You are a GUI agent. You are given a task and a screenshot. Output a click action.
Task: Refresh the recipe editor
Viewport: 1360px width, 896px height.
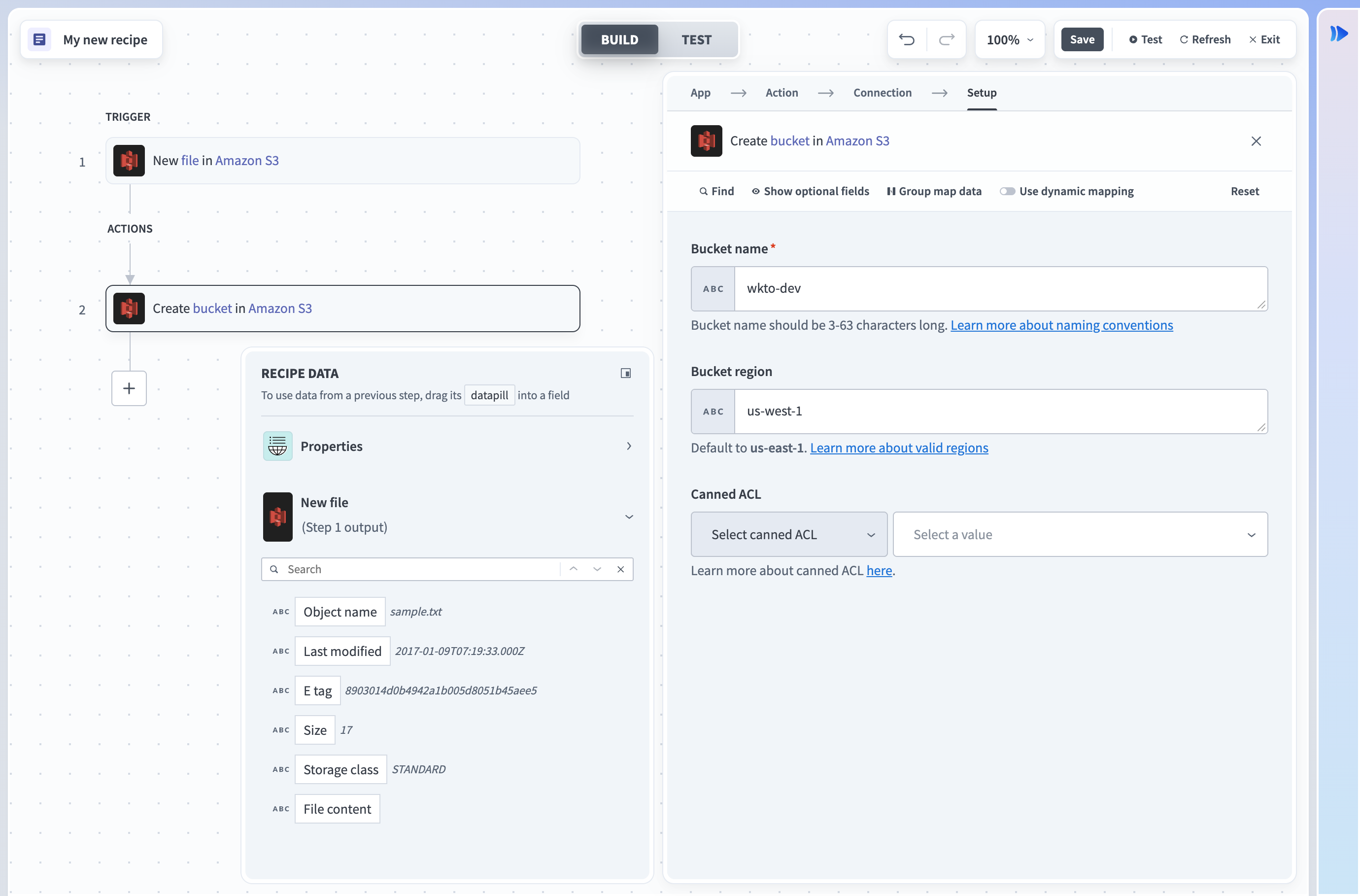click(1205, 39)
